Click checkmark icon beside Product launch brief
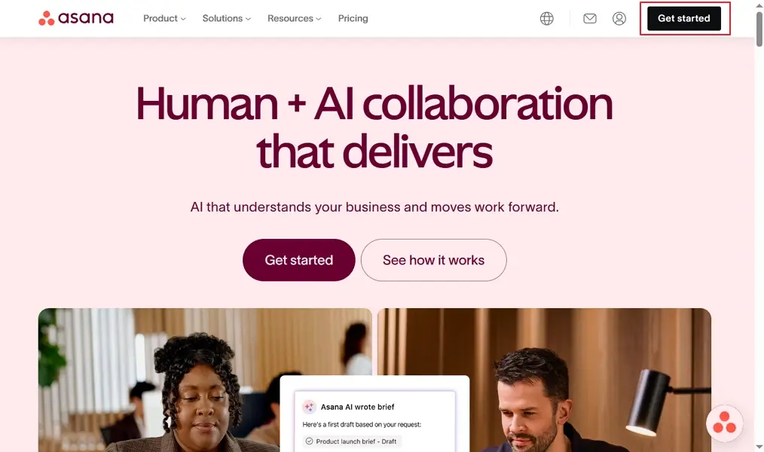Screen dimensions: 764x452 click(x=309, y=441)
